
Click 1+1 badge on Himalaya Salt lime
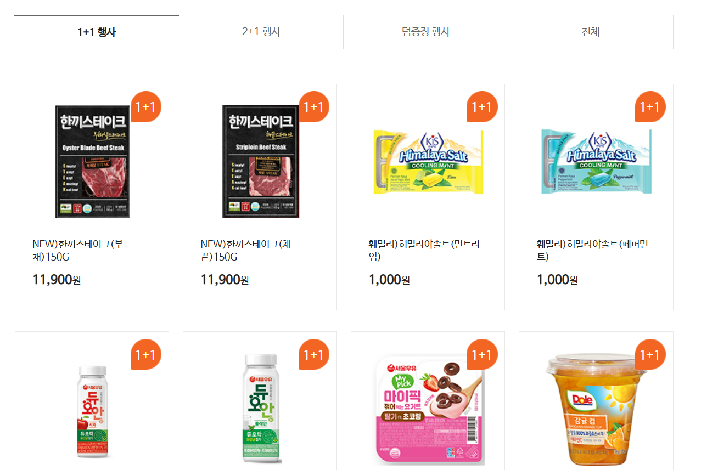(x=482, y=106)
